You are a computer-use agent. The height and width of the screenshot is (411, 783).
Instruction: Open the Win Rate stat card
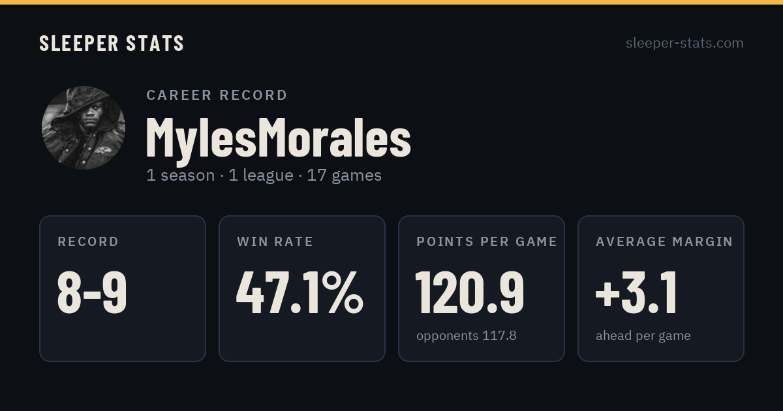pos(302,288)
